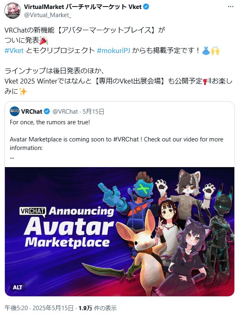Click the party popper emoji after ついに発表
Viewport: 238px width, 313px height.
pyautogui.click(x=44, y=40)
